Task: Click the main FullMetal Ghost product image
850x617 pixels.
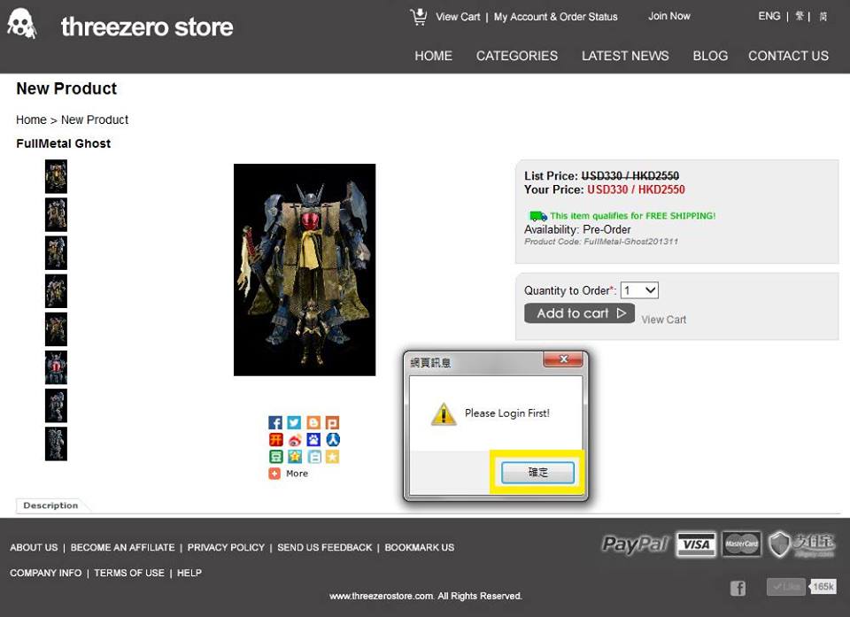Action: [x=305, y=270]
